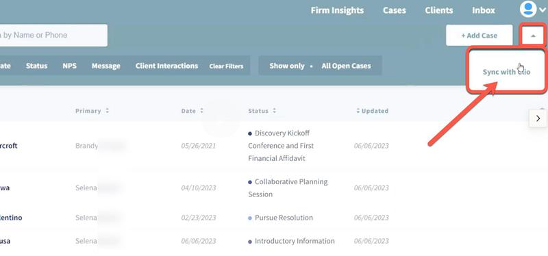This screenshot has width=548, height=256.
Task: Open the Firm Insights page
Action: coord(337,10)
